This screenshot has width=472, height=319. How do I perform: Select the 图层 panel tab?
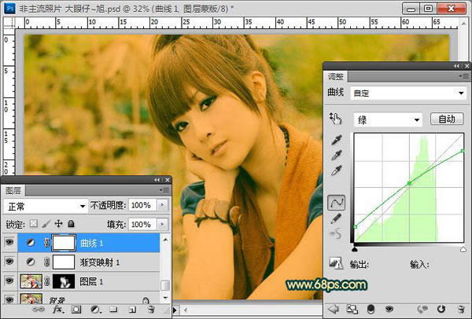[x=13, y=190]
